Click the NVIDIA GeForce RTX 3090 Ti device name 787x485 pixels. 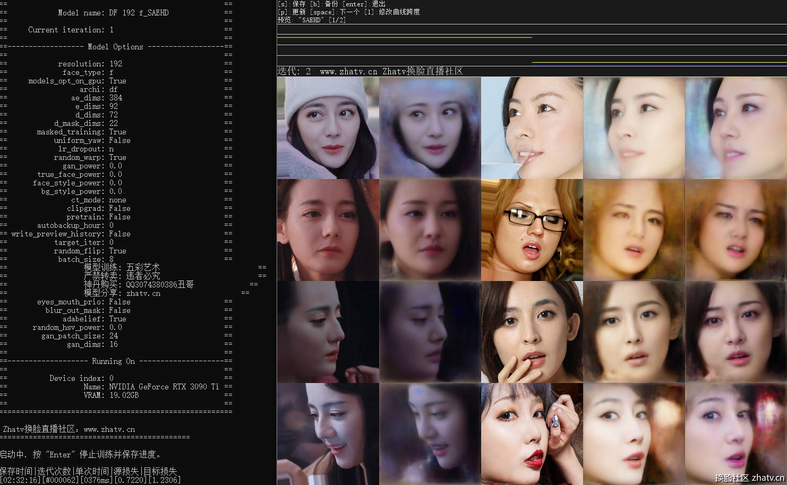(x=164, y=387)
